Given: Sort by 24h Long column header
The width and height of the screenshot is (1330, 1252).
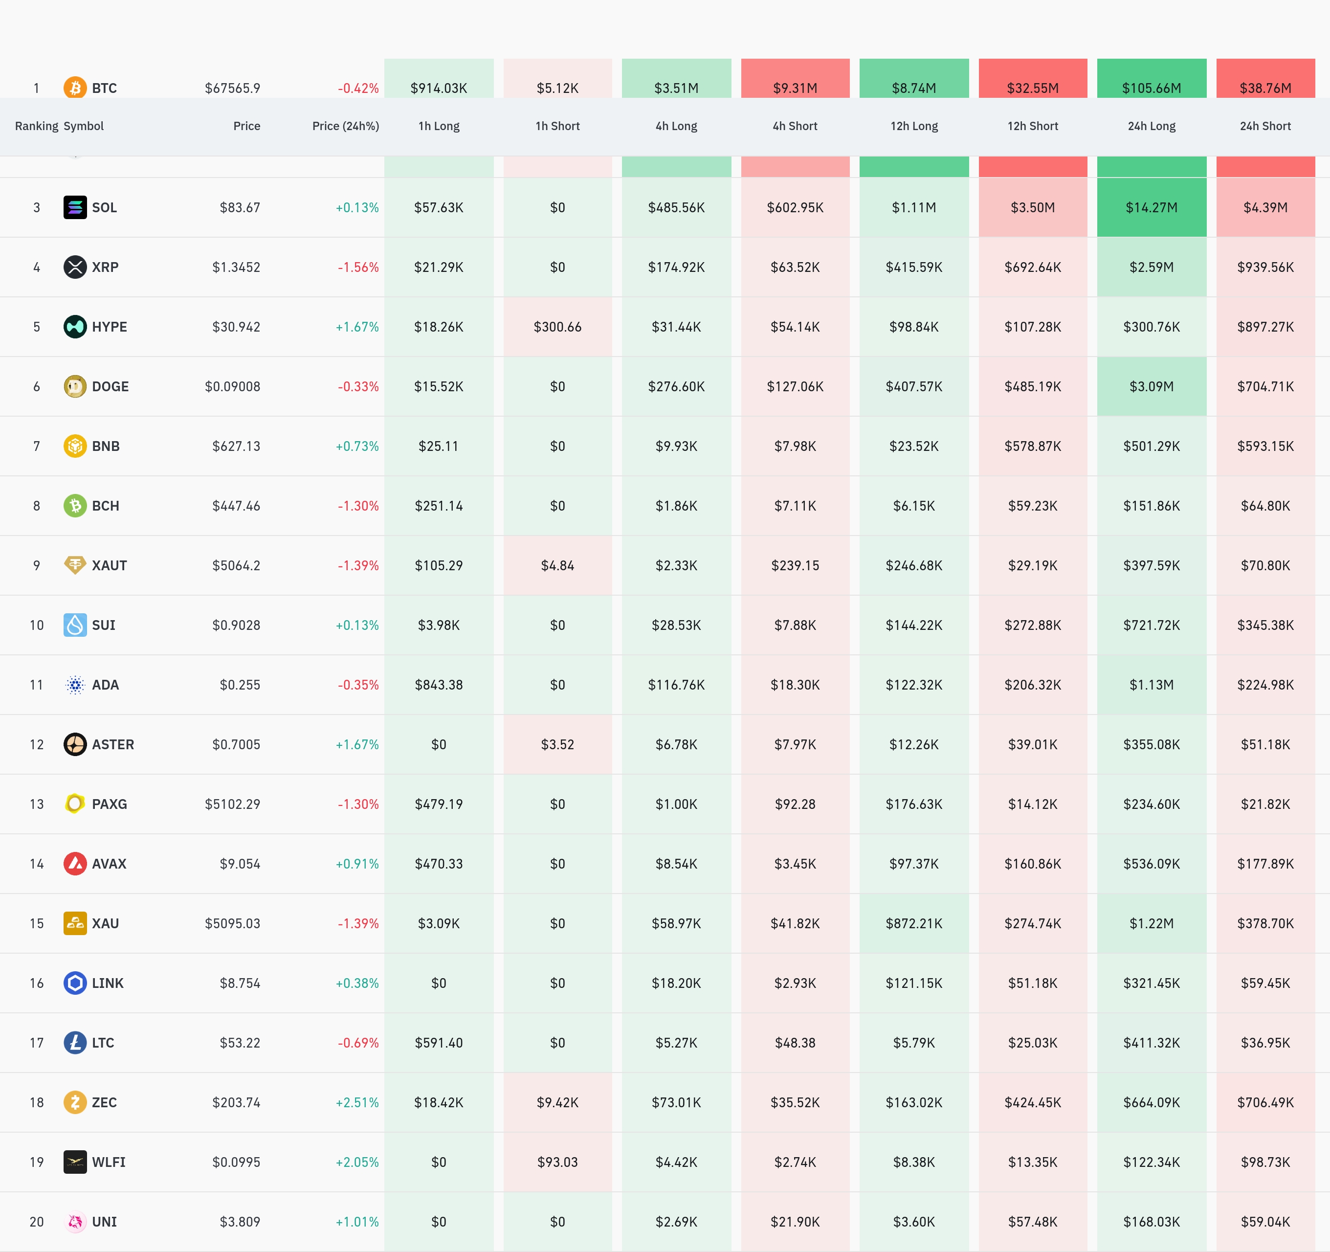Looking at the screenshot, I should click(1152, 126).
